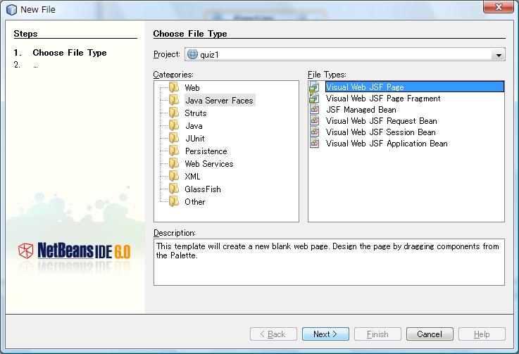Click the Visual Web JSF Page icon
Viewport: 519px width, 354px height.
[314, 87]
